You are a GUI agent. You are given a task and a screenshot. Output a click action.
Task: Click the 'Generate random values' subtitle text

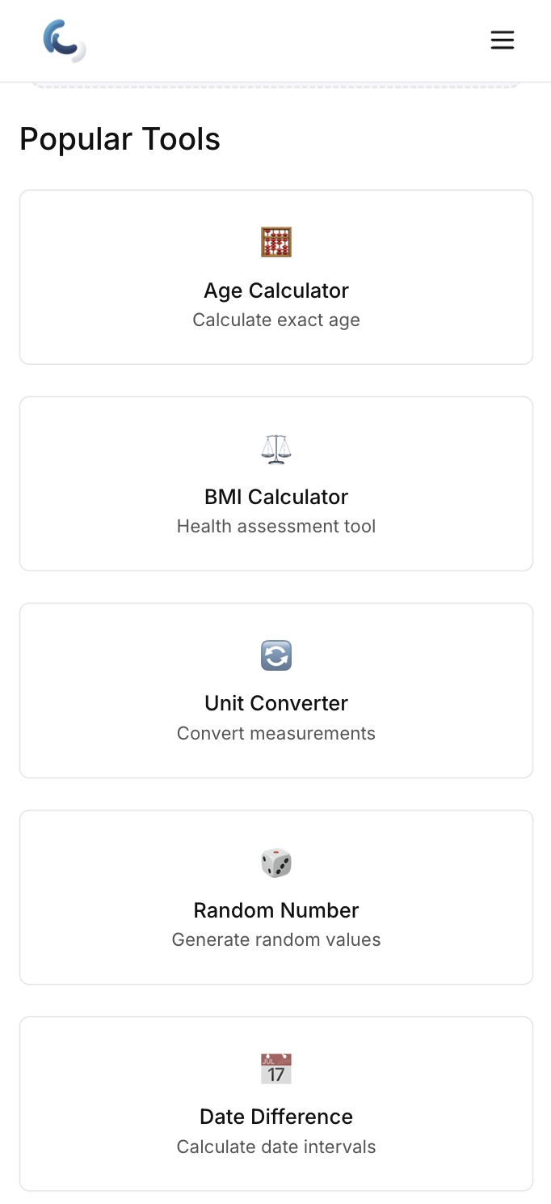pos(276,939)
